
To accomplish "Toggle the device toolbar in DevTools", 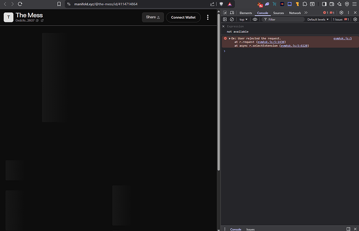I will click(x=232, y=12).
